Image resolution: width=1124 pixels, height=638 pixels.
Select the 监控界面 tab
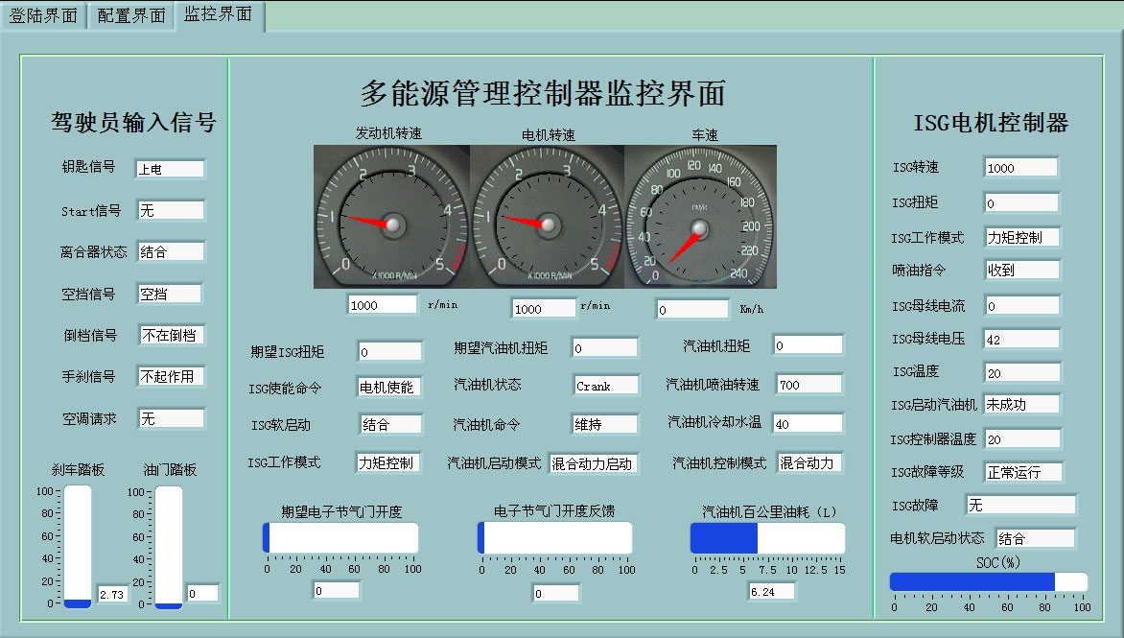point(219,14)
